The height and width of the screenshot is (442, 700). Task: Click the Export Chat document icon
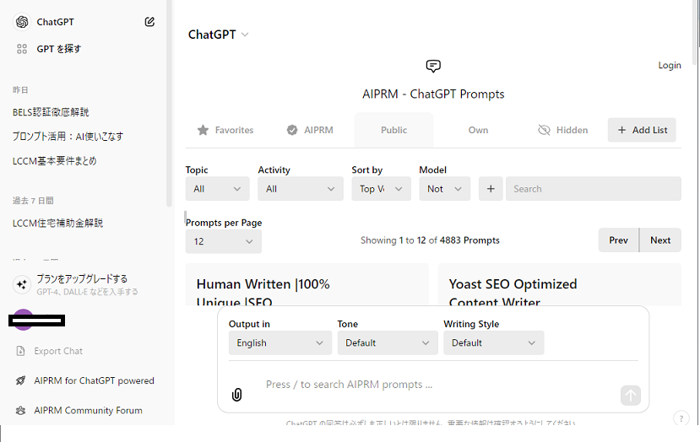coord(20,351)
